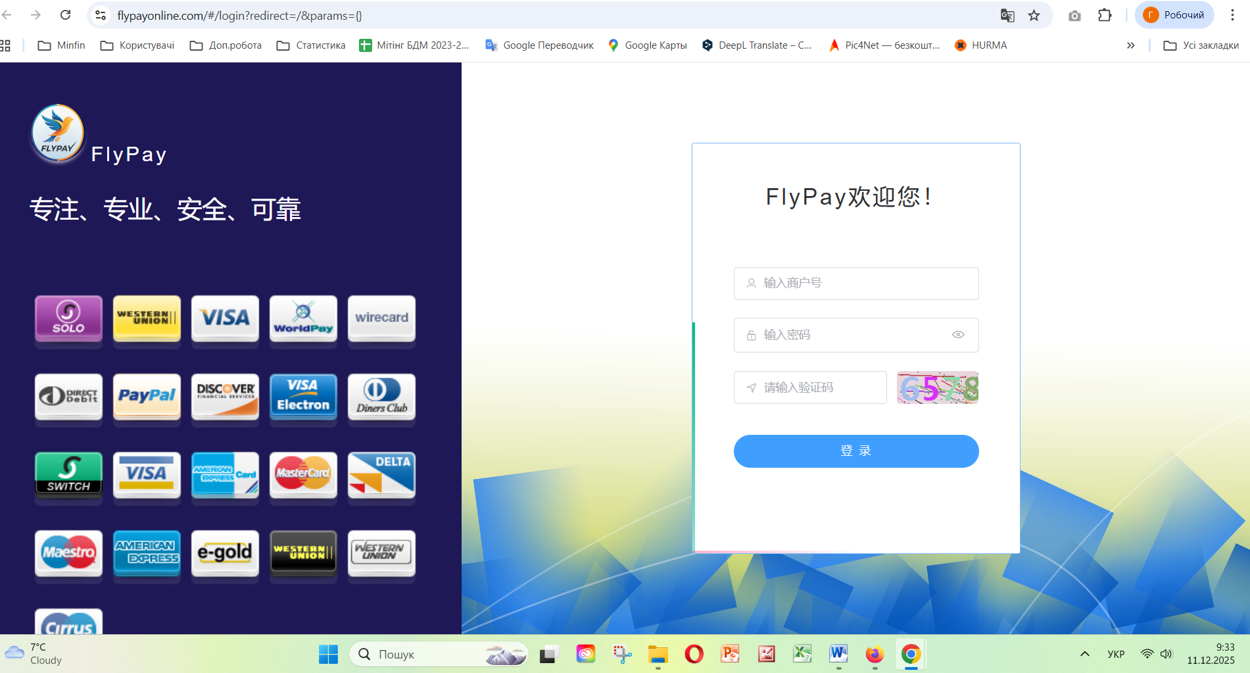1250x673 pixels.
Task: Open the Chrome extensions puzzle icon
Action: [1105, 15]
